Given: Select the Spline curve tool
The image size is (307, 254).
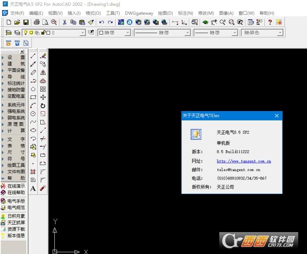Looking at the screenshot, I should (x=33, y=122).
